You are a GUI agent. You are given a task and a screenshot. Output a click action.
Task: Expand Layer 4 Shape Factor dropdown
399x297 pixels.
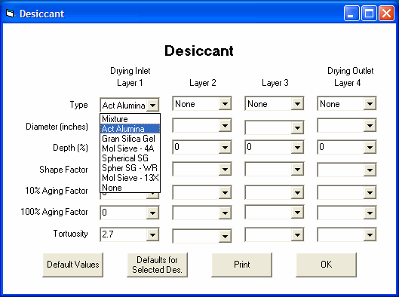coord(370,170)
